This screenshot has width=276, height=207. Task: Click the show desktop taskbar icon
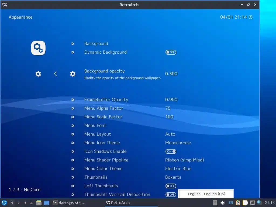[47, 203]
